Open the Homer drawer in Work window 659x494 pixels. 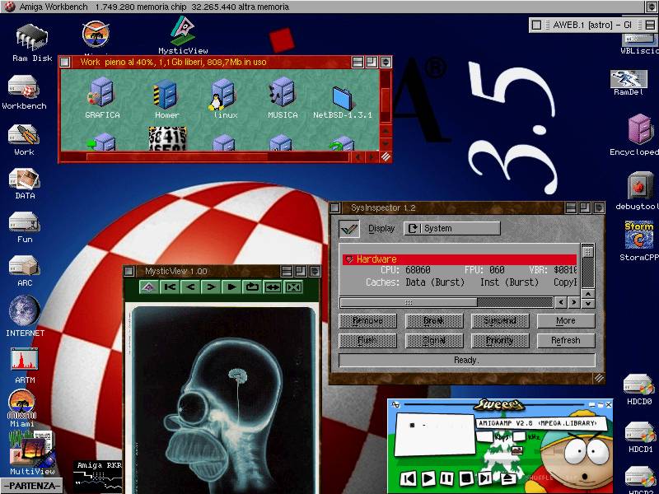(x=166, y=94)
